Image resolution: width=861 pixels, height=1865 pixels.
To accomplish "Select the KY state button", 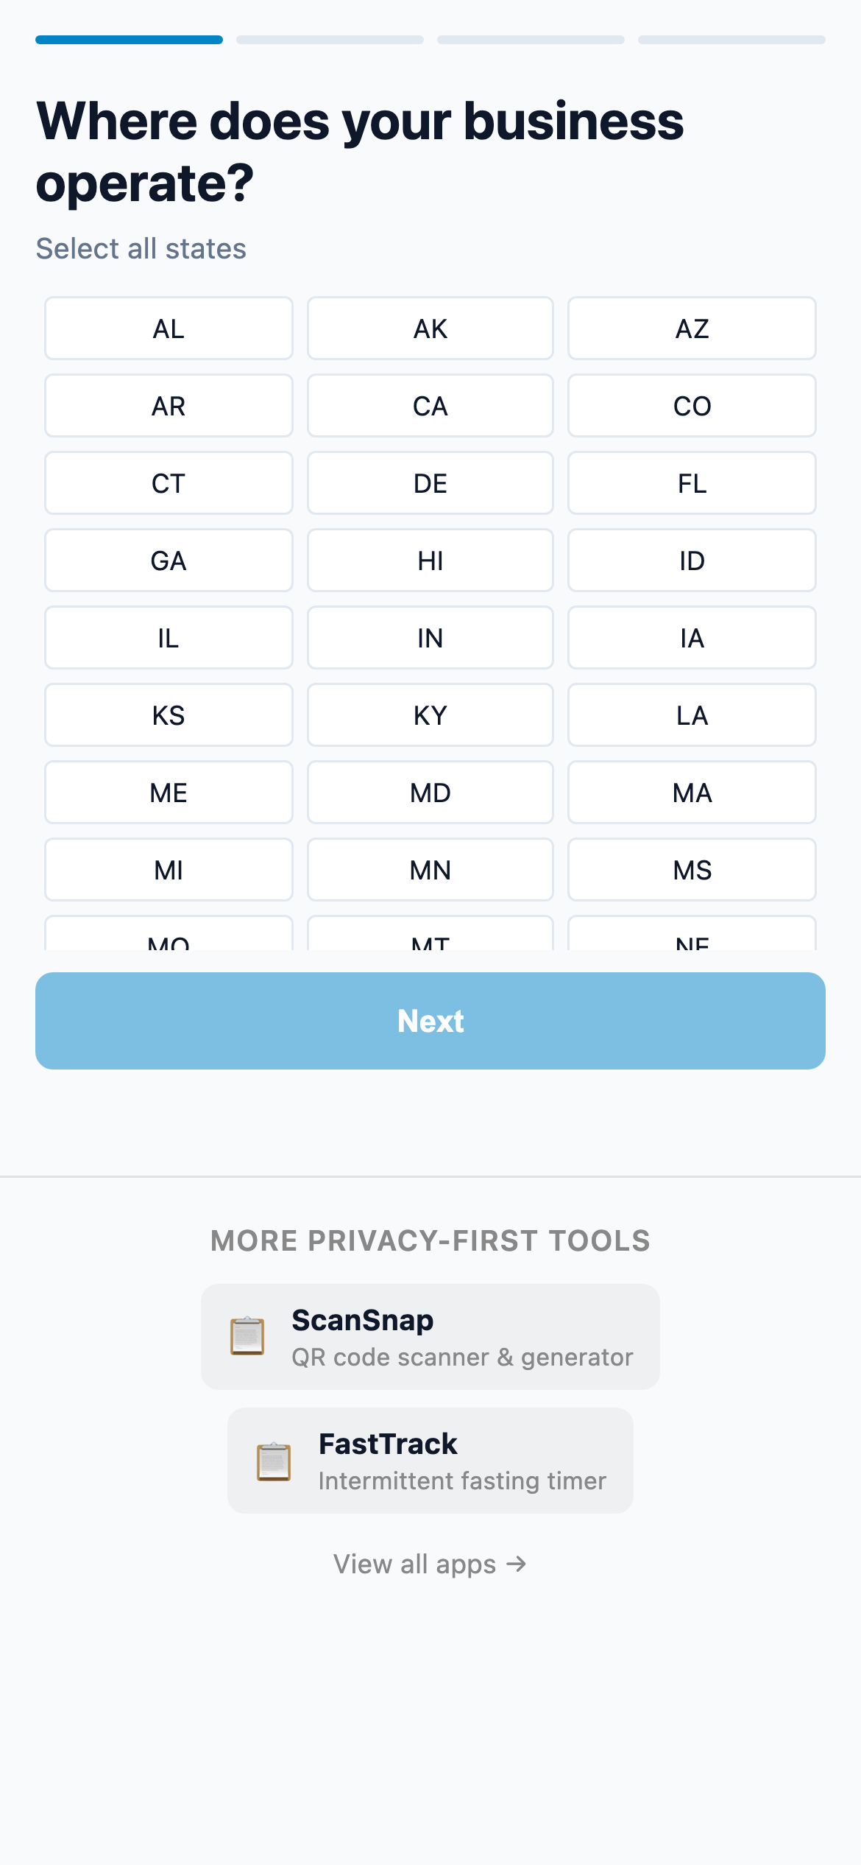I will 430,715.
